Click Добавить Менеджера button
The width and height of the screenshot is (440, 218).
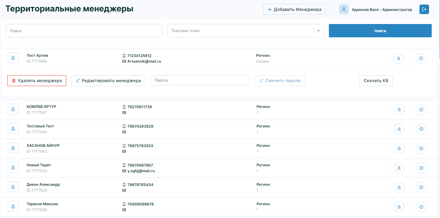click(294, 9)
